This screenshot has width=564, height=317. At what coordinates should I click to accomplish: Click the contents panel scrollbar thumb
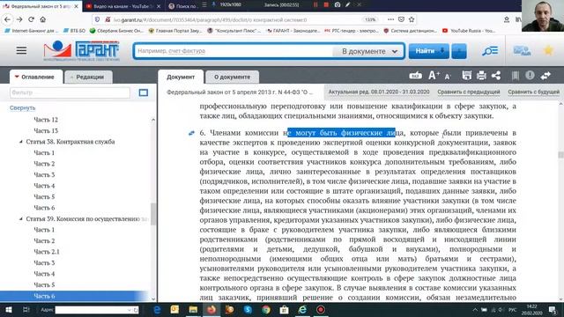pos(153,214)
